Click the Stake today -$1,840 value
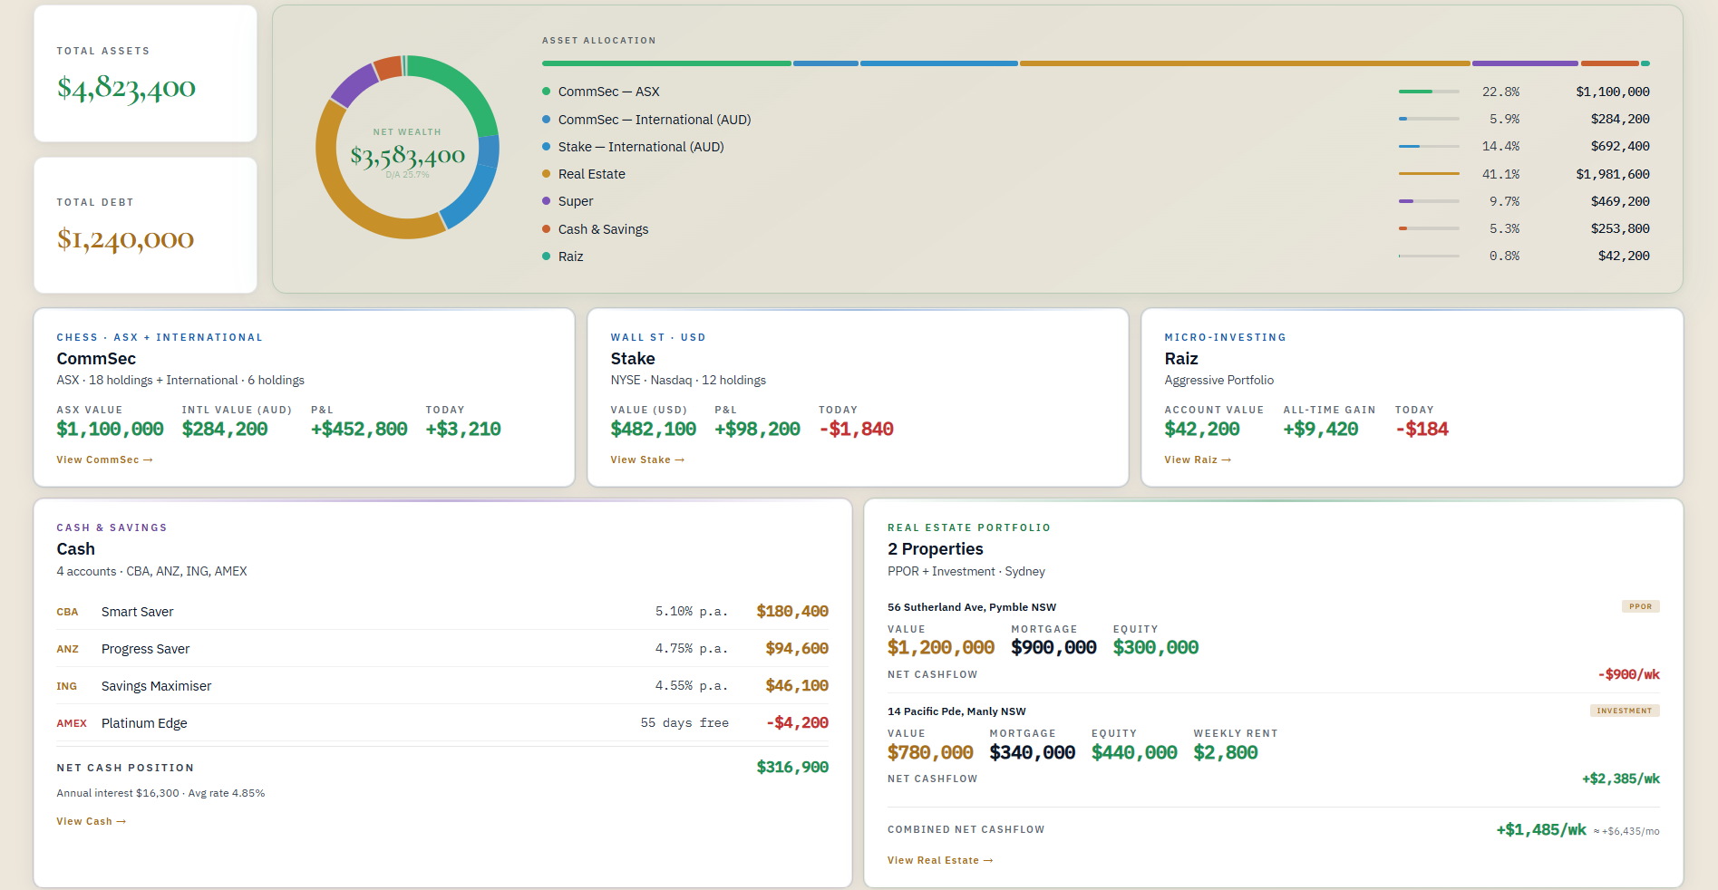The width and height of the screenshot is (1718, 890). (x=856, y=429)
